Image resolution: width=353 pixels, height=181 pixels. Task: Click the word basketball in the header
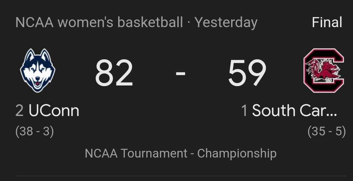(150, 22)
